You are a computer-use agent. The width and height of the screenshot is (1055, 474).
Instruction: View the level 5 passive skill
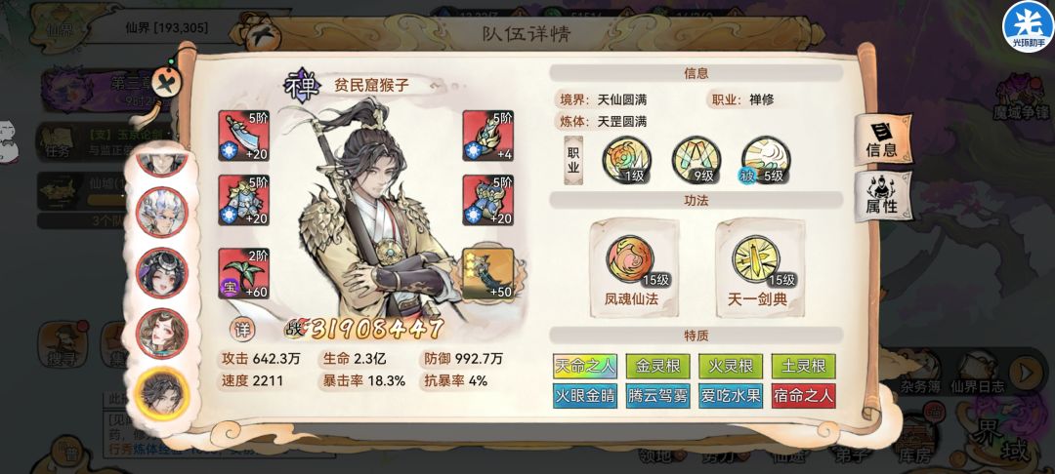(x=766, y=161)
